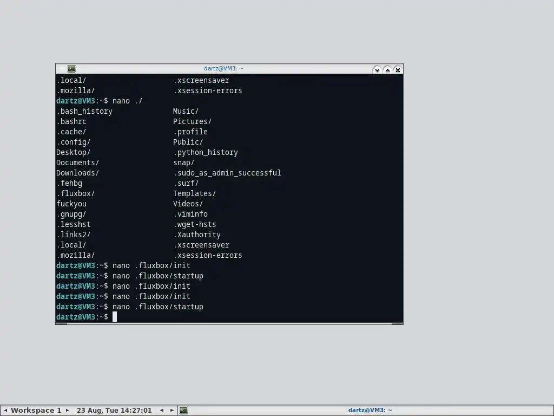Screen dimensions: 554x416
Task: Click the Pictures/ entry
Action: click(x=192, y=121)
